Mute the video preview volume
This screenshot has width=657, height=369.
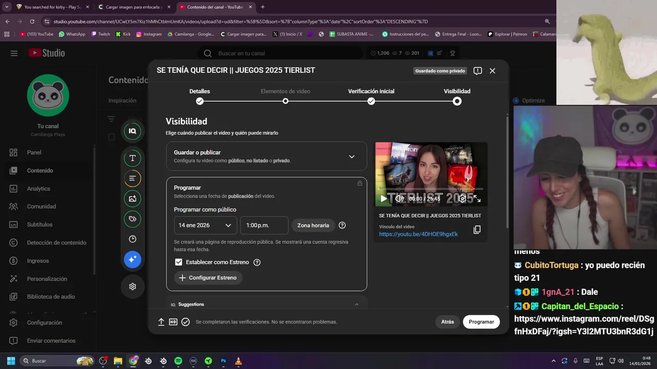[399, 198]
